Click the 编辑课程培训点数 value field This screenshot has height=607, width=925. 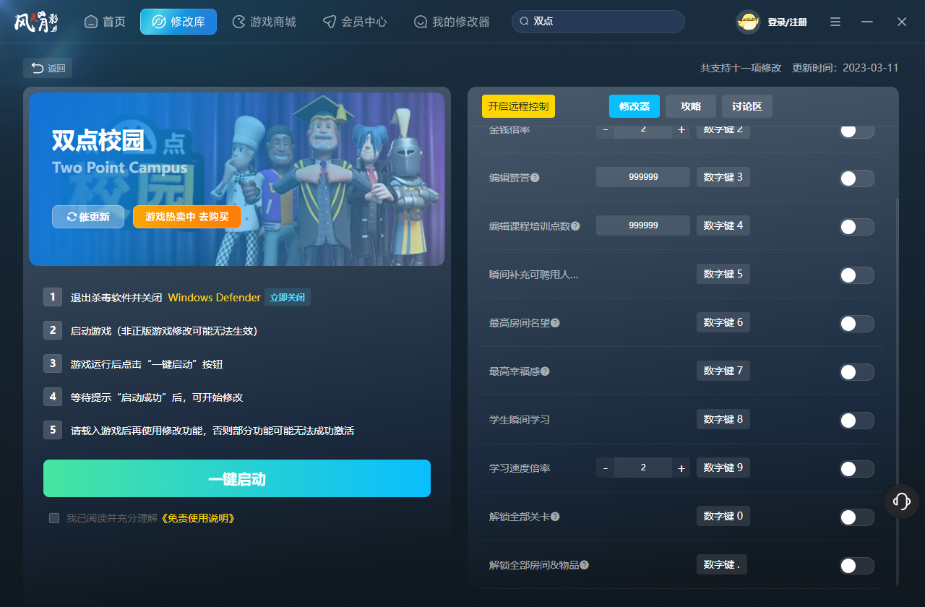pyautogui.click(x=642, y=225)
